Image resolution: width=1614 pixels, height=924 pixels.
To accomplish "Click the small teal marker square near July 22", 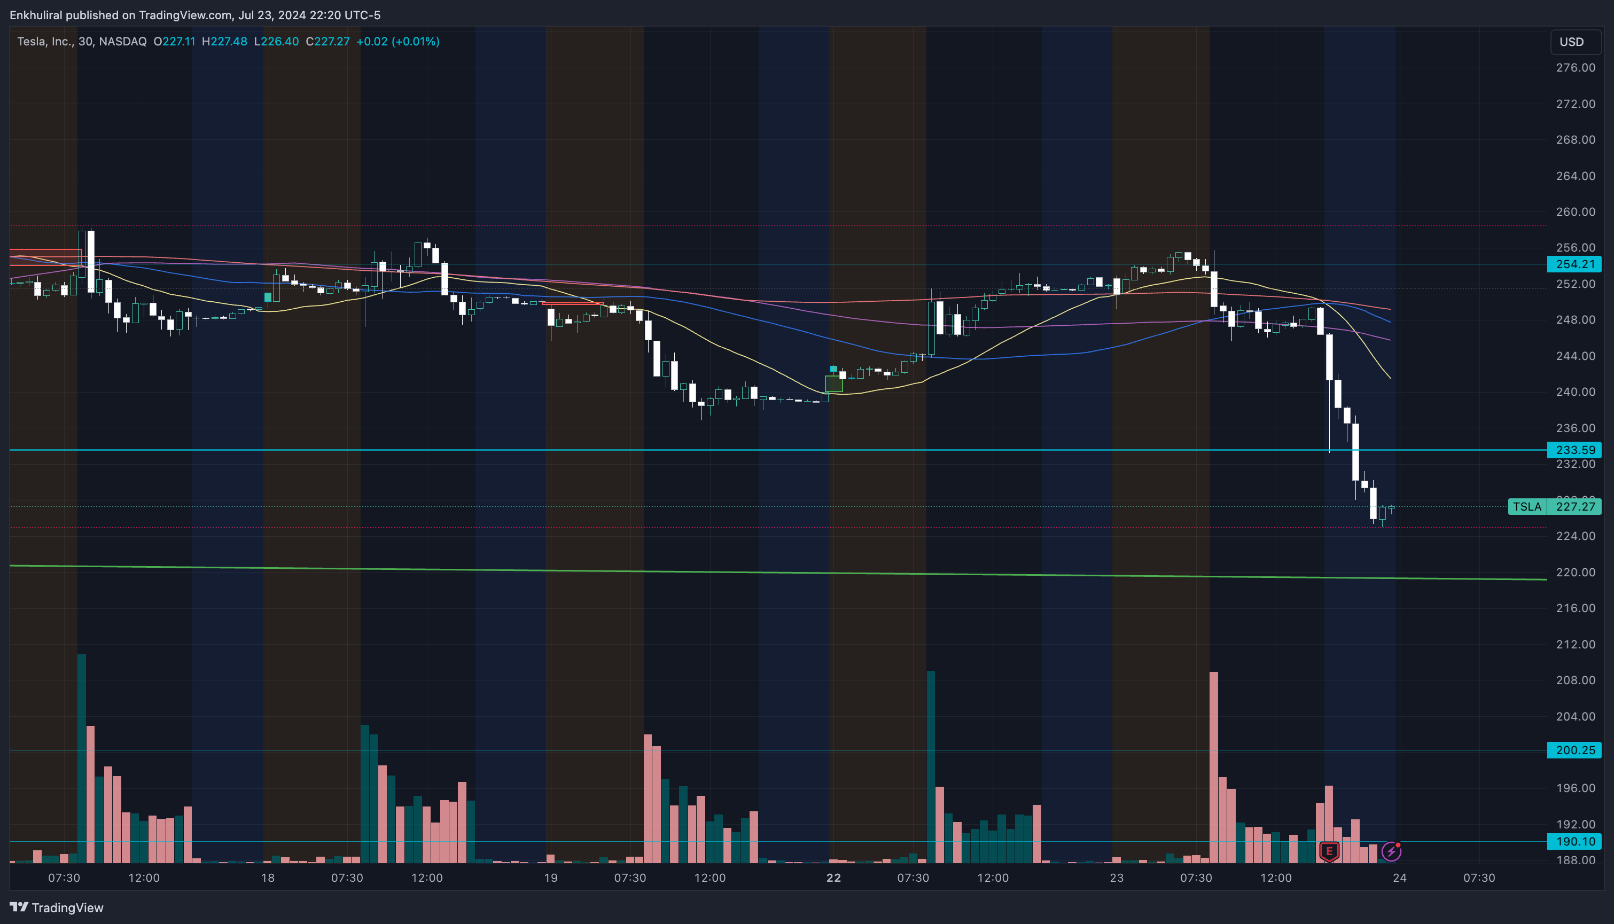I will point(833,369).
